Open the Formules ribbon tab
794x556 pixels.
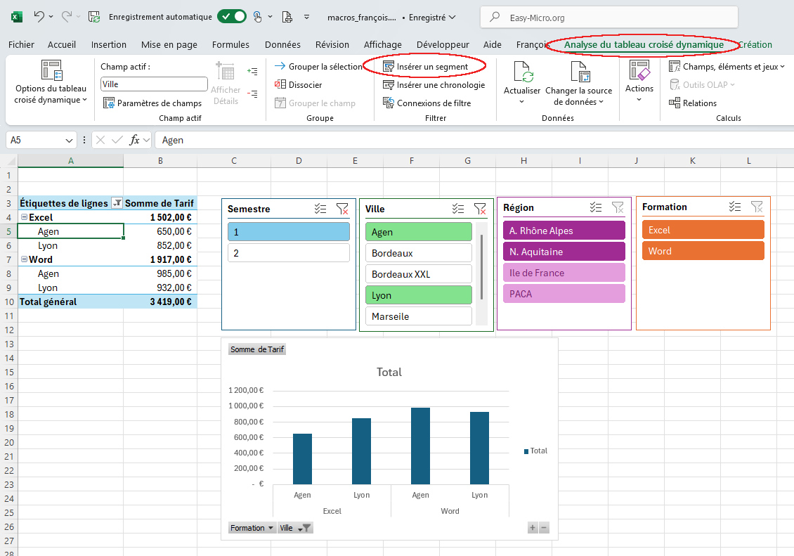230,44
